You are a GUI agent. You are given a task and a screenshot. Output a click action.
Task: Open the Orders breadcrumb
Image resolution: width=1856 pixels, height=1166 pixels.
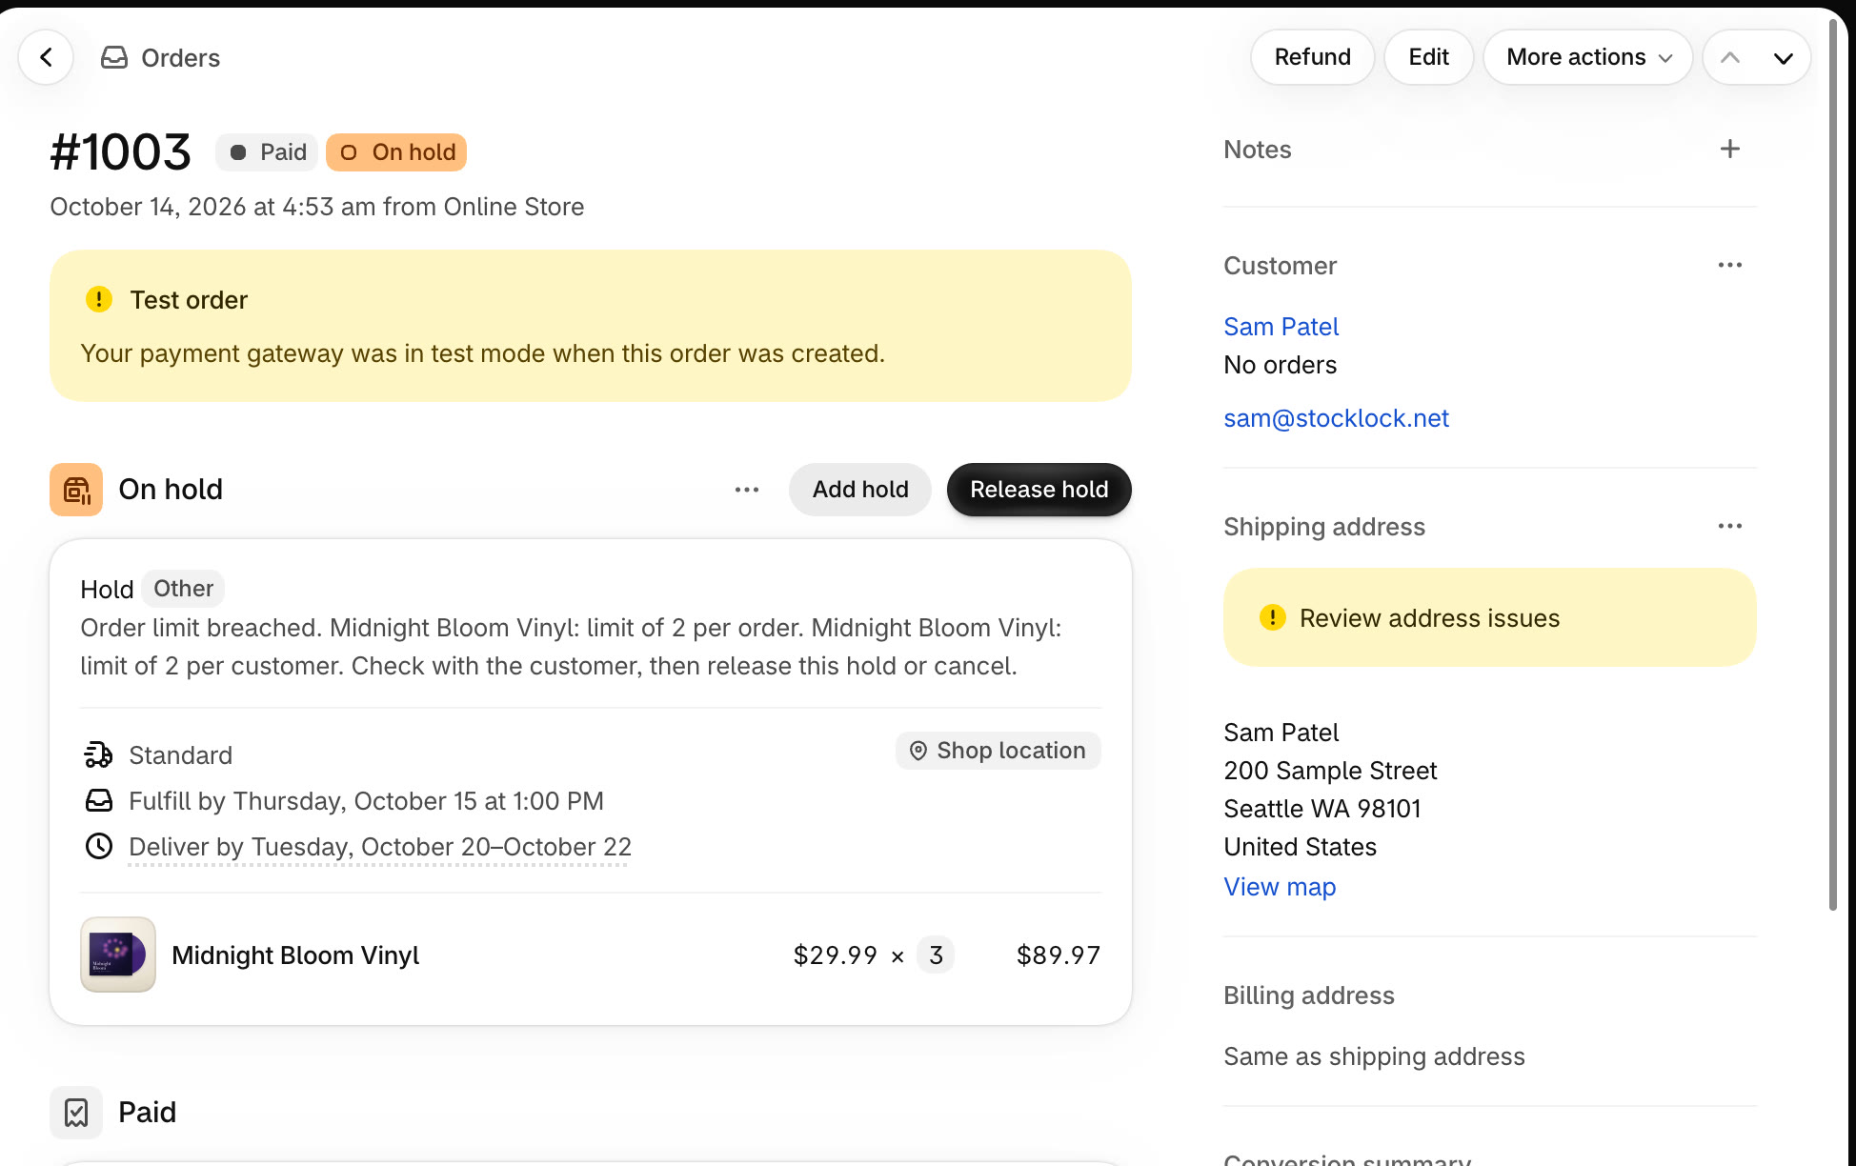[180, 58]
